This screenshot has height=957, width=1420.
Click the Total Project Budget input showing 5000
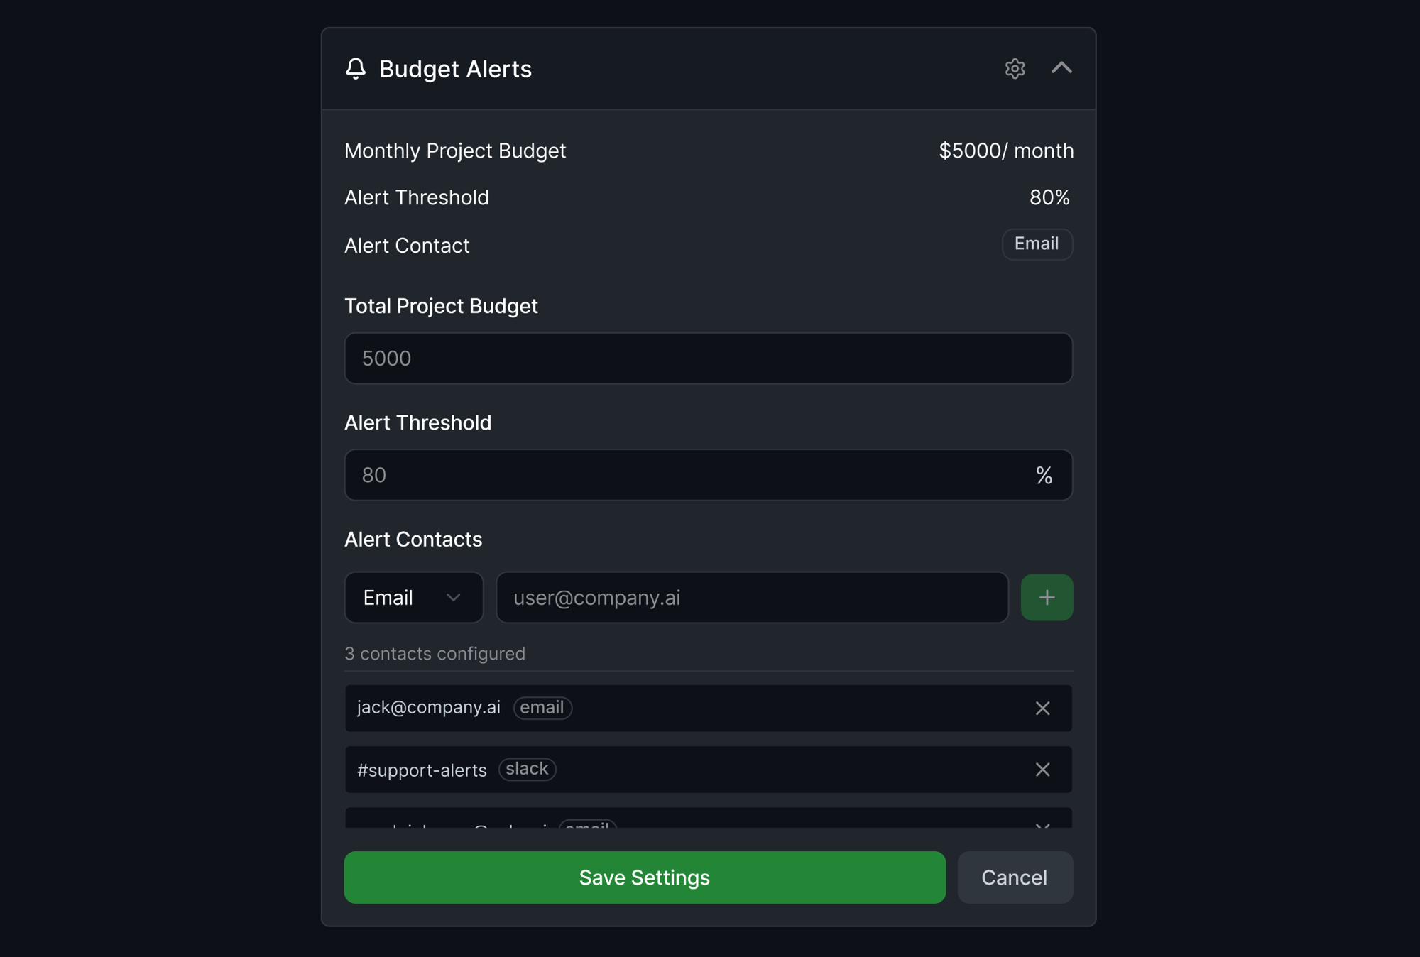tap(708, 359)
